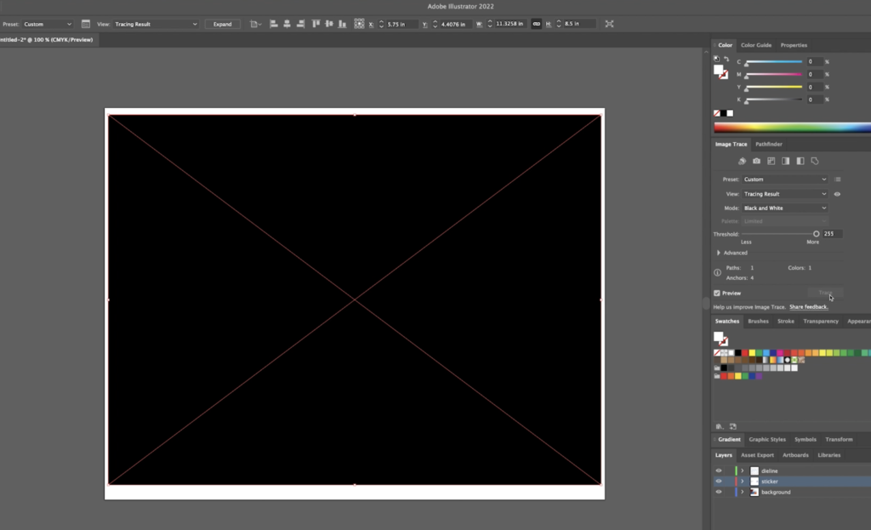Click the add selected colors icon beside Swatch Libraries
Screen dimensions: 871x530
[733, 427]
